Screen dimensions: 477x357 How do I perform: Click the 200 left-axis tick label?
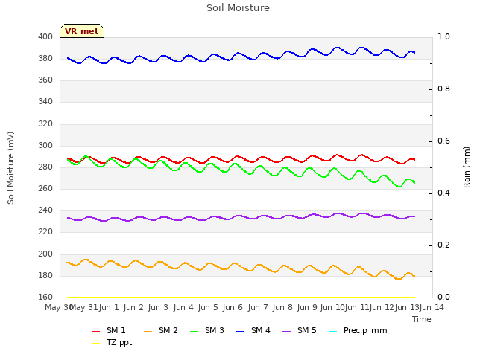click(x=45, y=254)
